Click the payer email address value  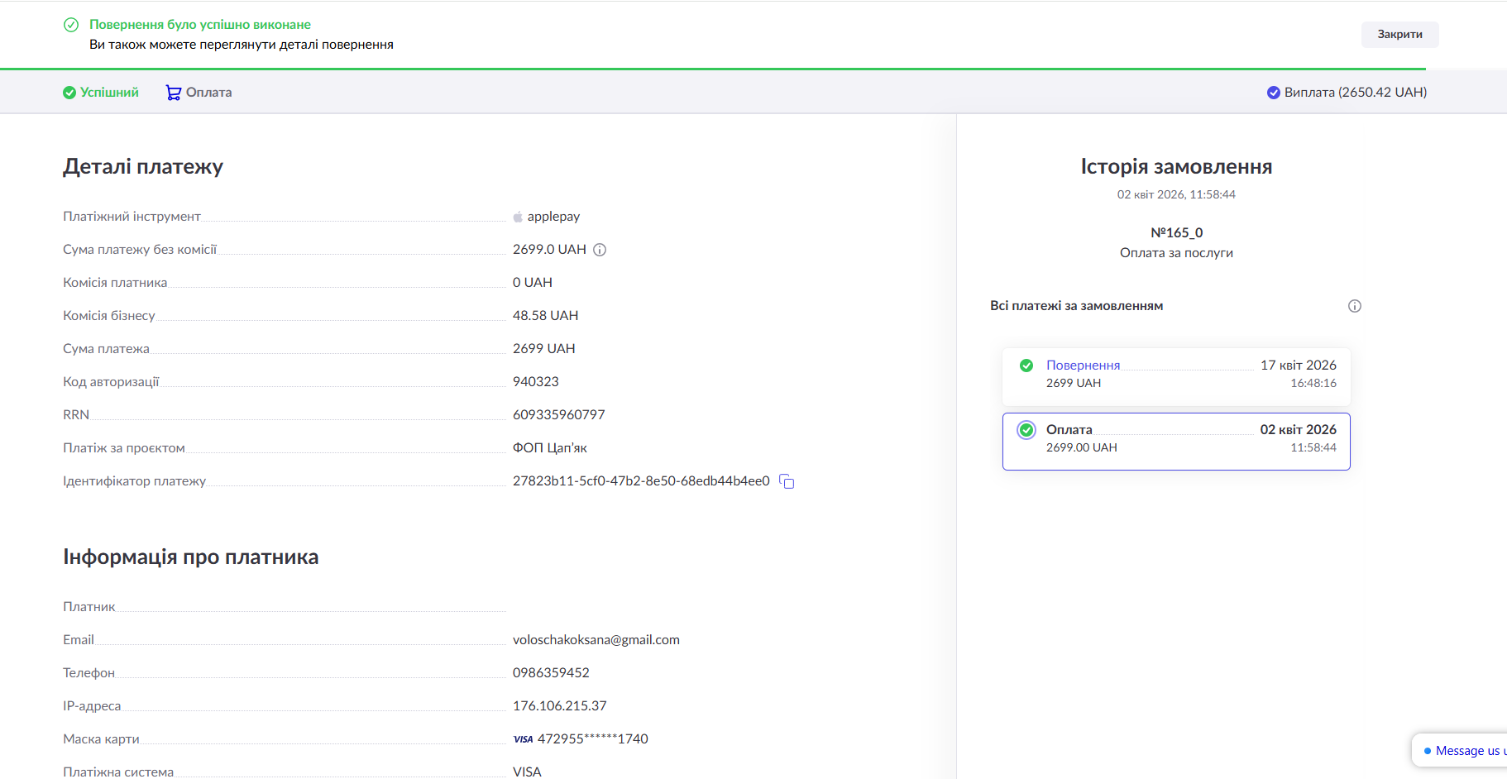(x=596, y=640)
